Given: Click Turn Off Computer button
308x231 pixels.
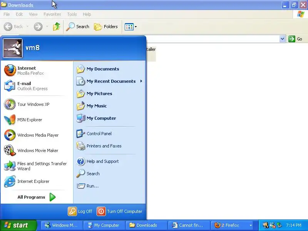Looking at the screenshot, I should [x=119, y=211].
